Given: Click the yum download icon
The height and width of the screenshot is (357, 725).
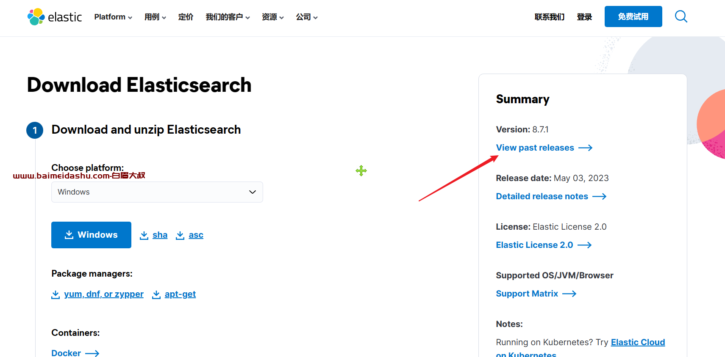Looking at the screenshot, I should click(x=56, y=294).
